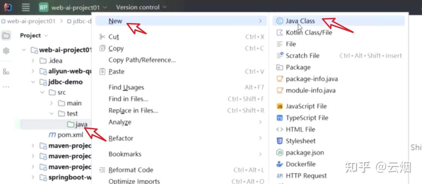Click the Stylesheet CSS icon
This screenshot has height=184, width=422.
(280, 141)
